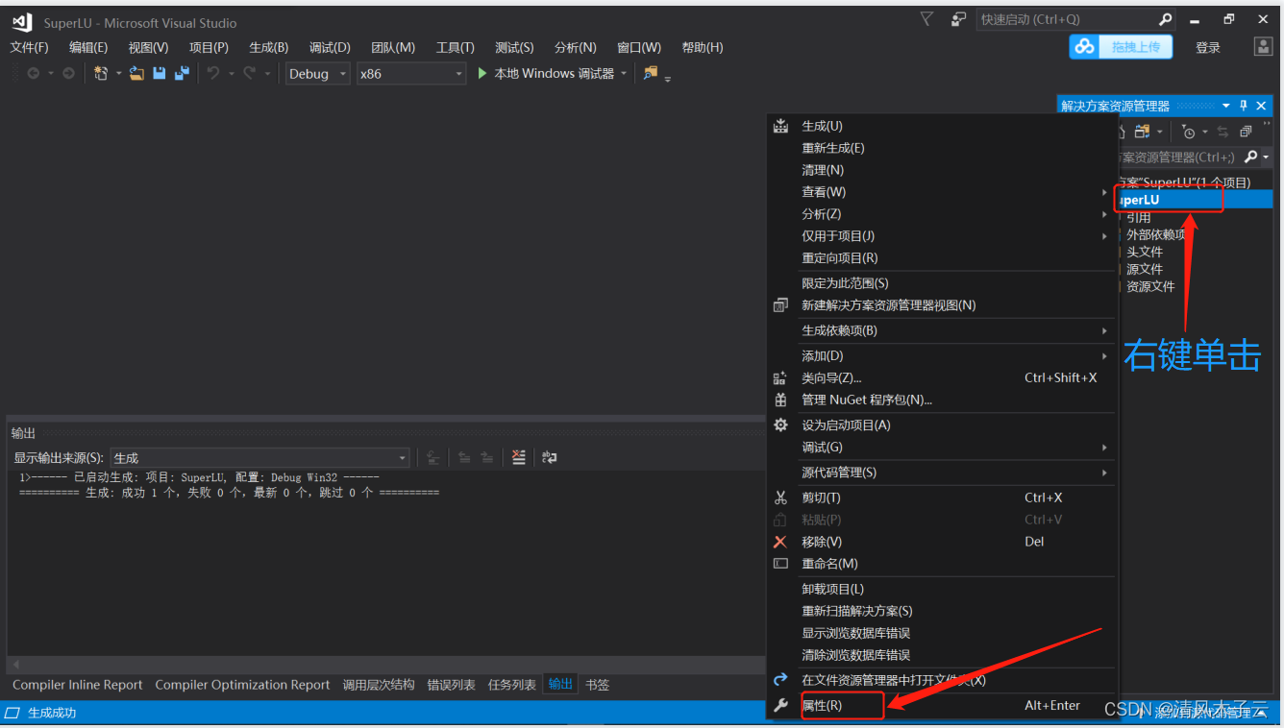The image size is (1284, 728).
Task: Select the 源文件 folder in solution tree
Action: click(1145, 269)
